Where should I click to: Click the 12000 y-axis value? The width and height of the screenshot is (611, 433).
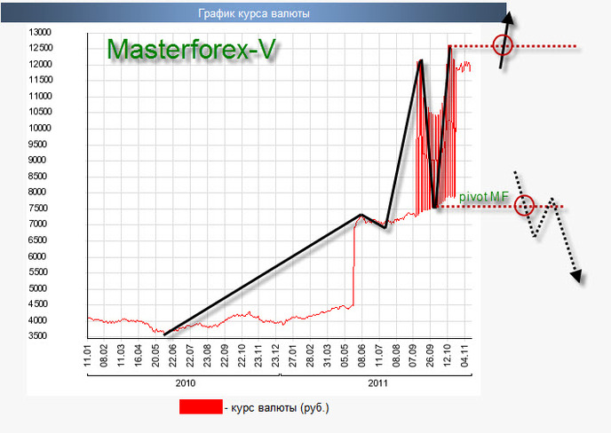click(40, 64)
